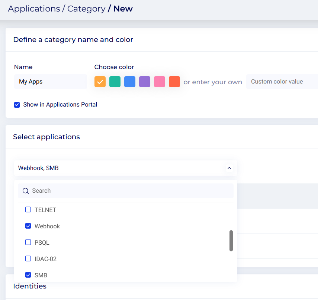Click the Name field label
Image resolution: width=318 pixels, height=300 pixels.
click(x=23, y=67)
